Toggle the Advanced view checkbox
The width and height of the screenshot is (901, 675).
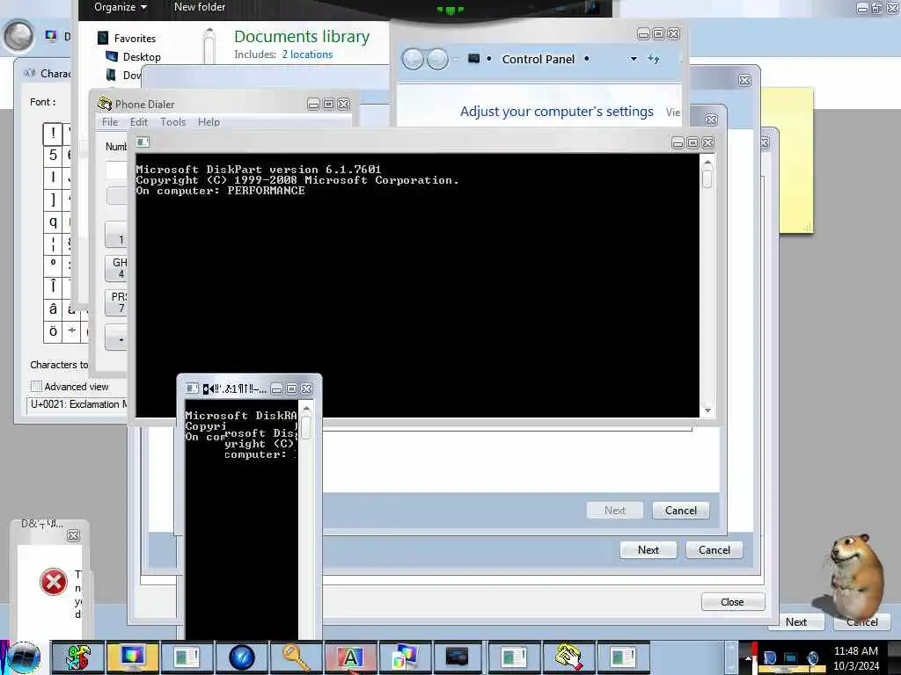tap(36, 387)
